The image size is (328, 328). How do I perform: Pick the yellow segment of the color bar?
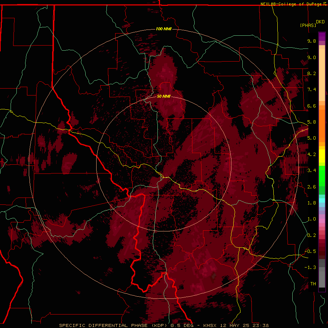[322, 156]
